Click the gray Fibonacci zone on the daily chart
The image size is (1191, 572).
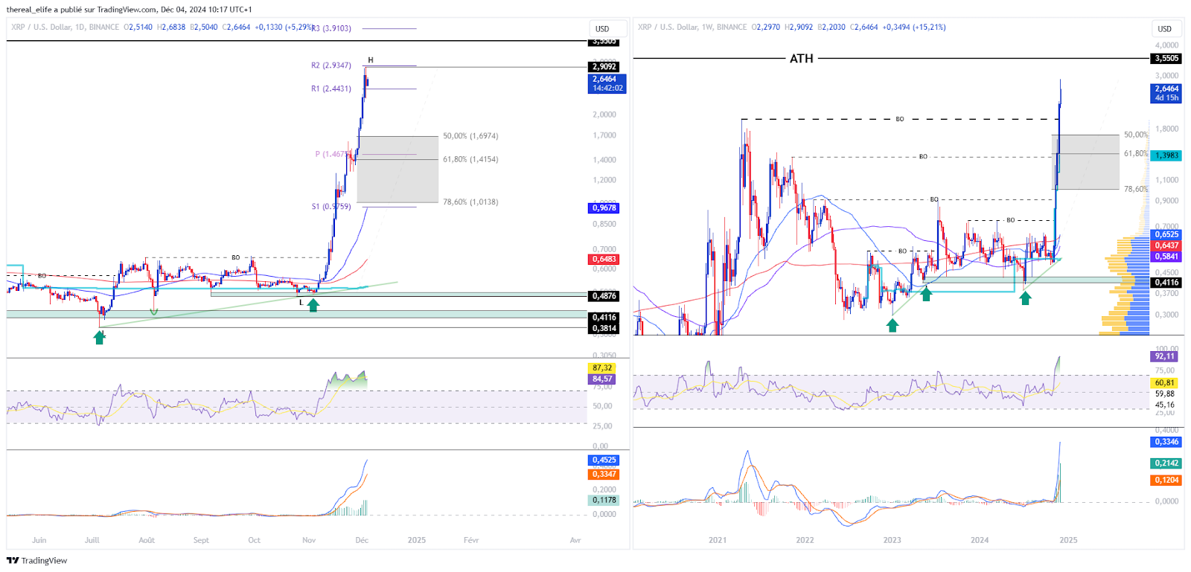pos(397,169)
